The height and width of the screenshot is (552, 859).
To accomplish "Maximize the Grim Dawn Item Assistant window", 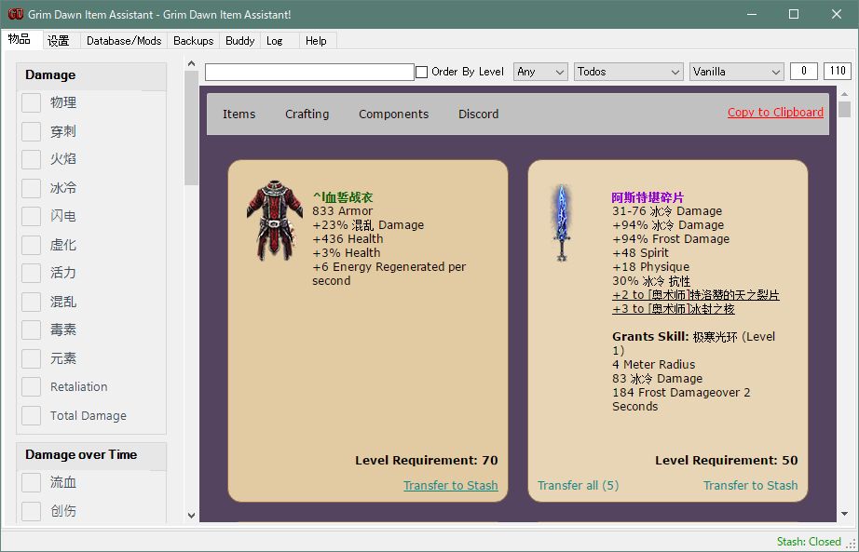I will point(794,14).
